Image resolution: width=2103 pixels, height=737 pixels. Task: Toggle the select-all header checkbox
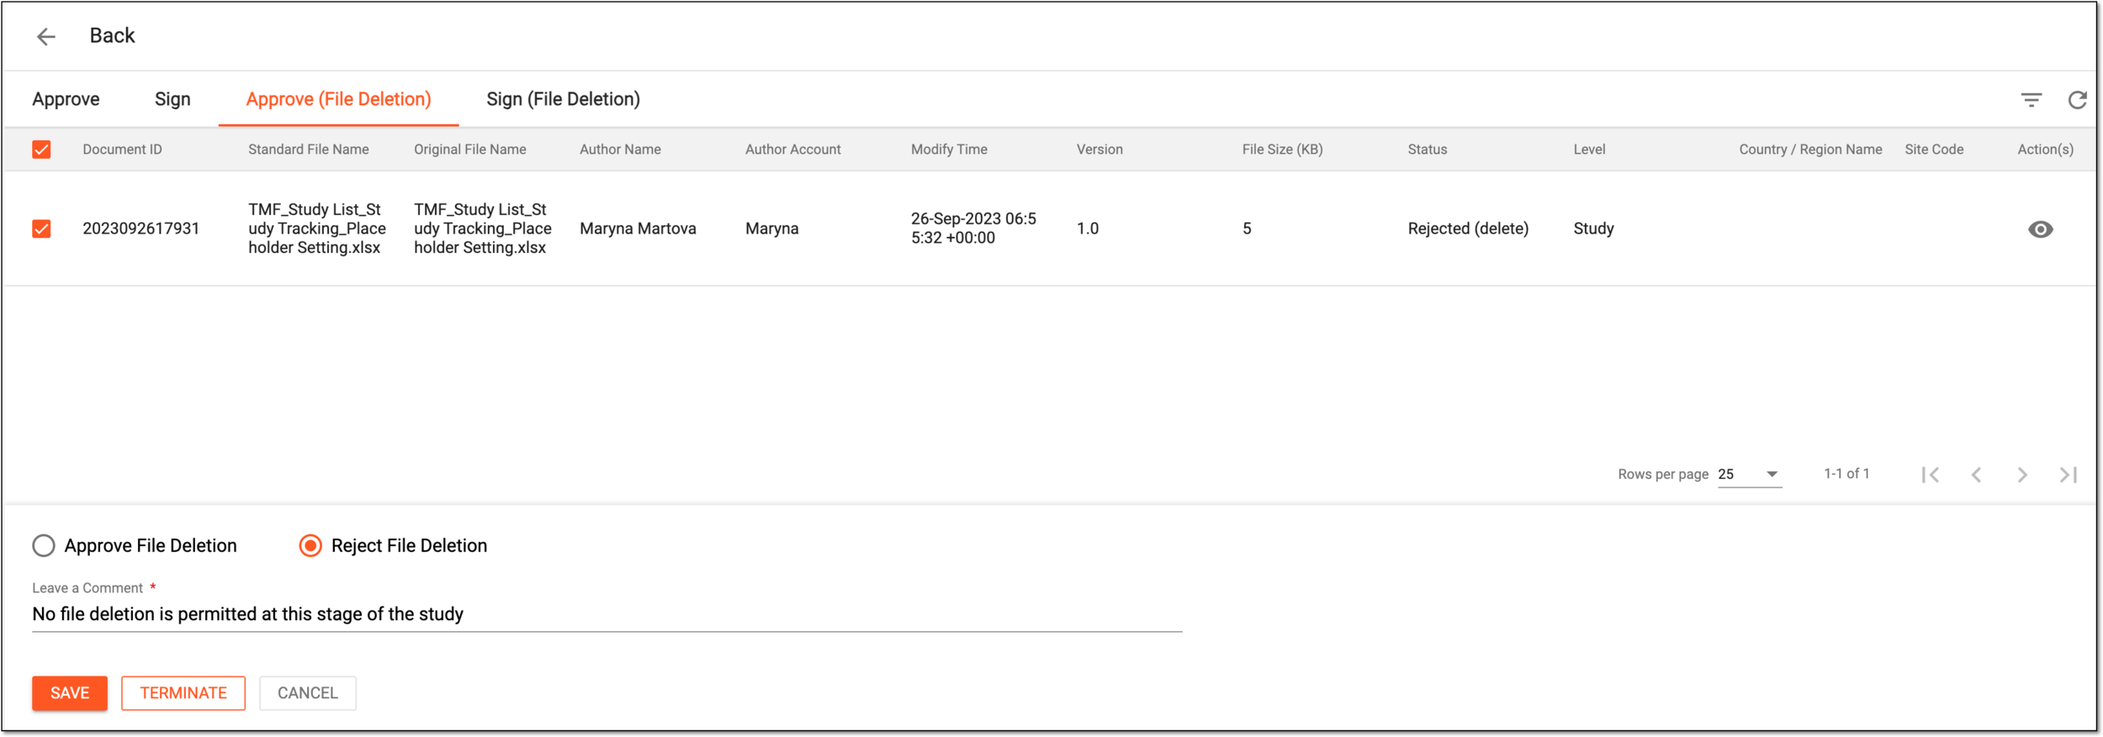41,150
